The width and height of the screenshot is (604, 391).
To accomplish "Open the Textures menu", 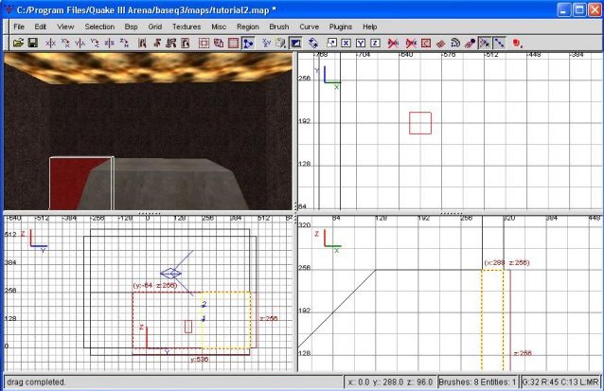I will point(187,27).
